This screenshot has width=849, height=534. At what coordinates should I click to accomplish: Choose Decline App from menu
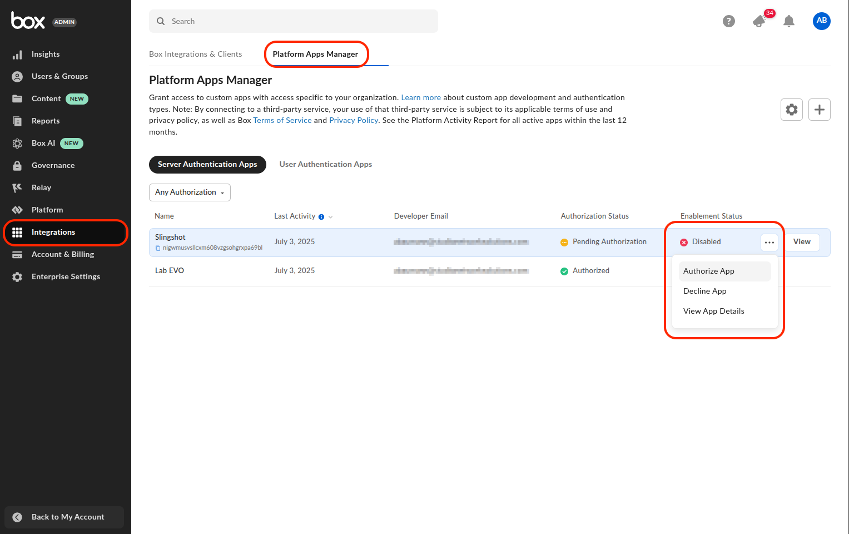pyautogui.click(x=724, y=291)
